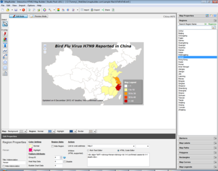Select the polygon overlay tool
218x171 pixels.
coord(5,62)
